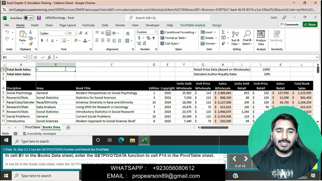322x181 pixels.
Task: Expand Format as Table menu
Action: point(174,38)
